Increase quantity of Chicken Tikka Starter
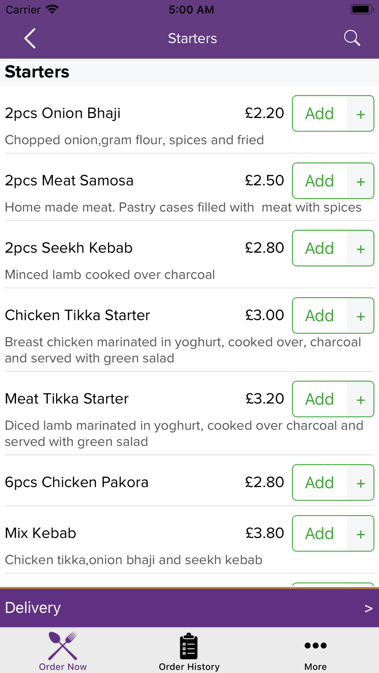Image resolution: width=379 pixels, height=673 pixels. (360, 316)
